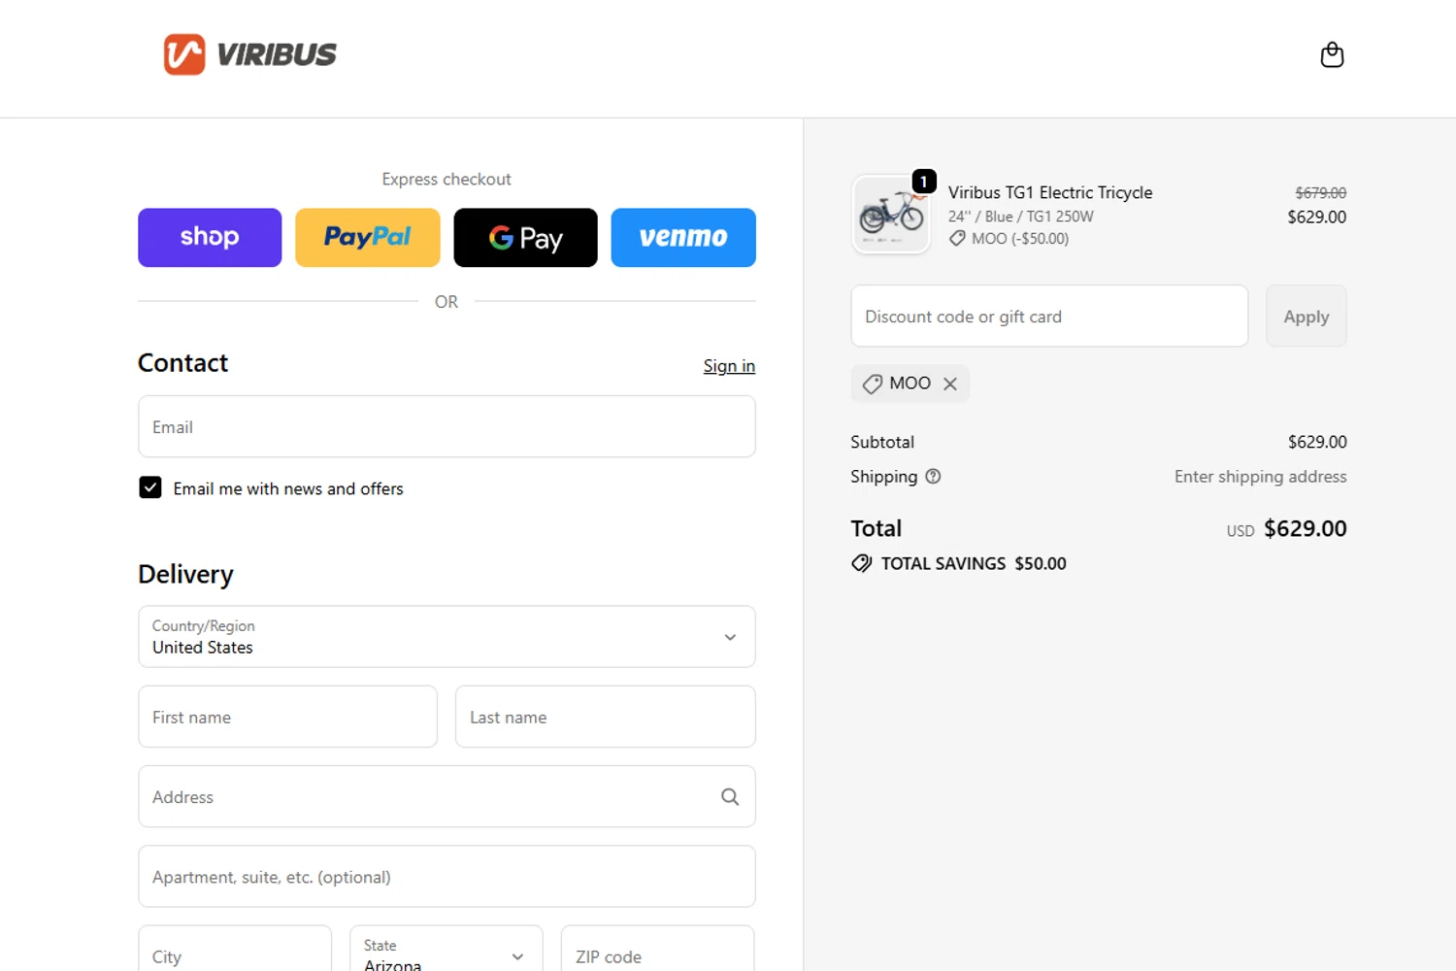Pay with Venmo express button
The image size is (1456, 971).
click(x=683, y=237)
